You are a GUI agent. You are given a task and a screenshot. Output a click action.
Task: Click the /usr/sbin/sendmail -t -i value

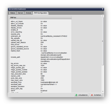[x=49, y=84]
